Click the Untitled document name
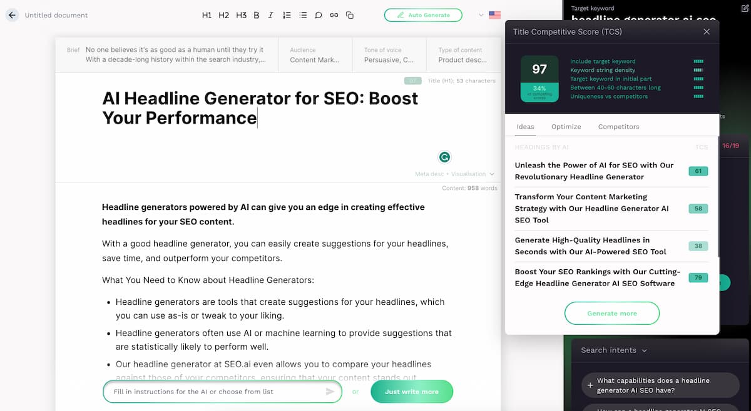The width and height of the screenshot is (751, 411). click(56, 15)
